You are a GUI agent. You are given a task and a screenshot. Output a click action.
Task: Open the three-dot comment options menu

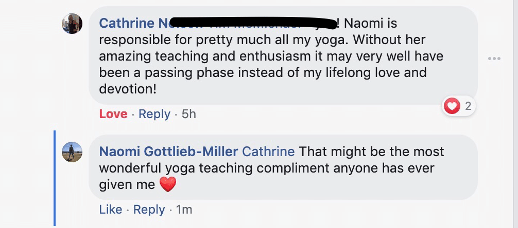coord(494,59)
